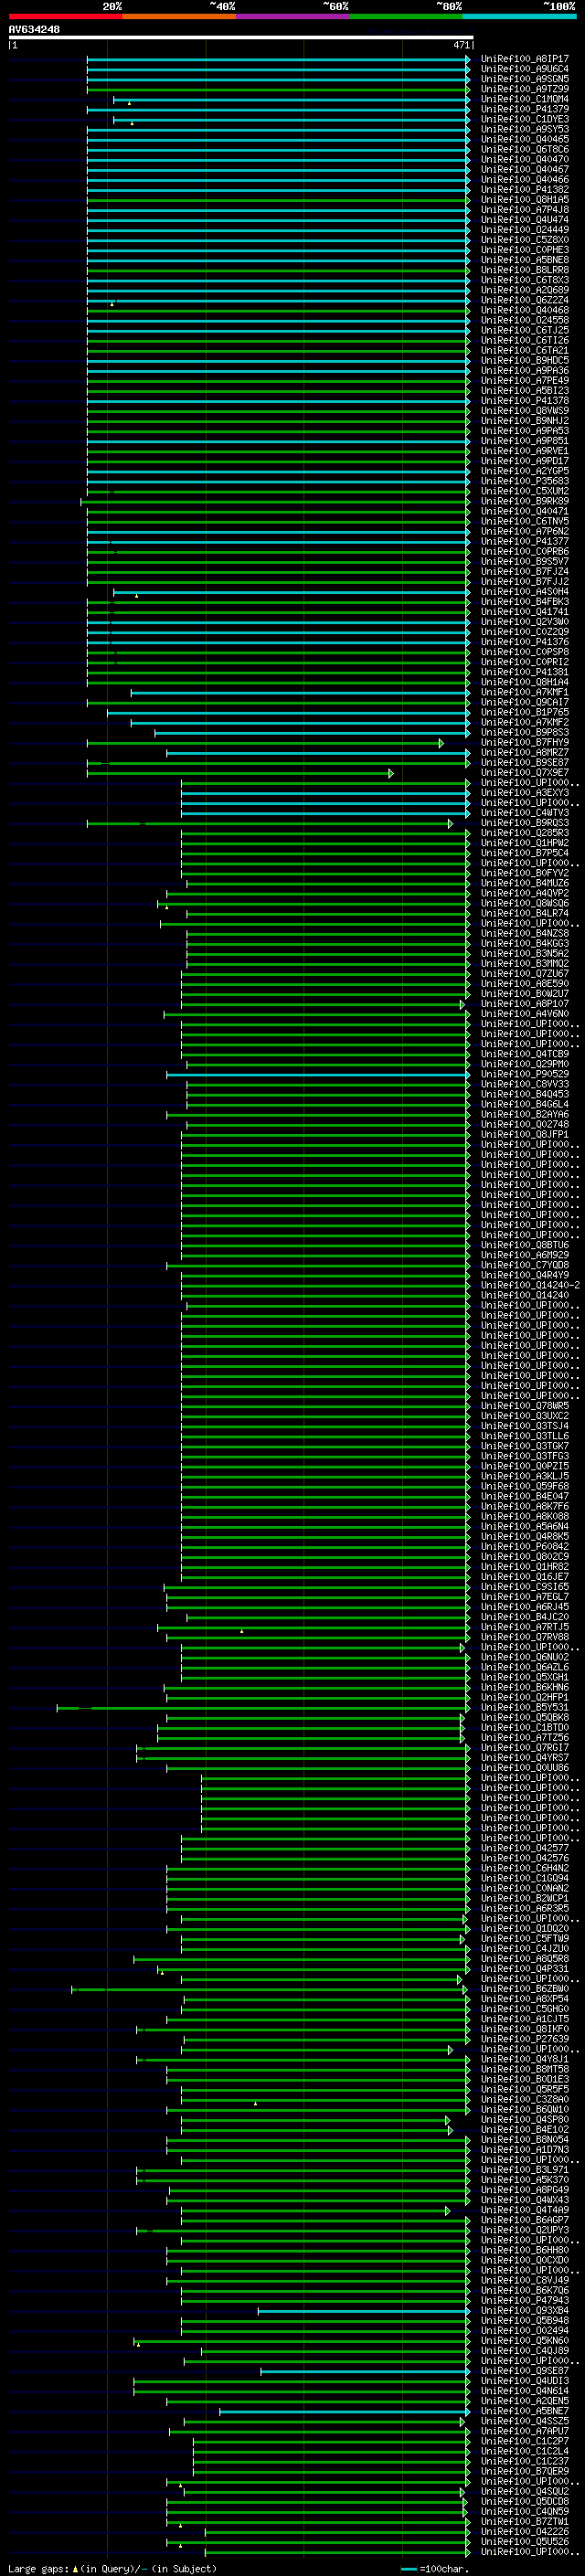Select hit label UniRef100_Q14240-2
The width and height of the screenshot is (585, 2576).
[530, 1285]
